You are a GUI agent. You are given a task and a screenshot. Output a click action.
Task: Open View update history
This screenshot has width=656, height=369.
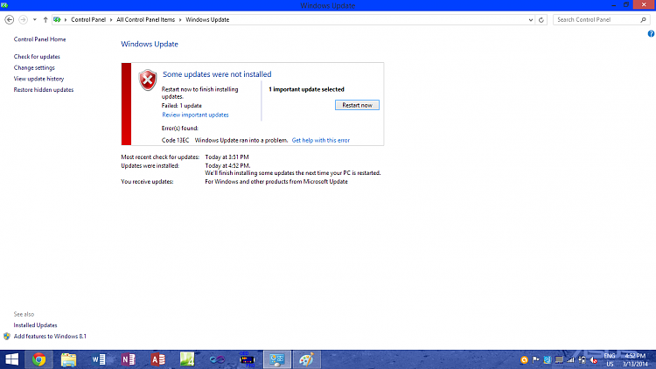point(38,79)
